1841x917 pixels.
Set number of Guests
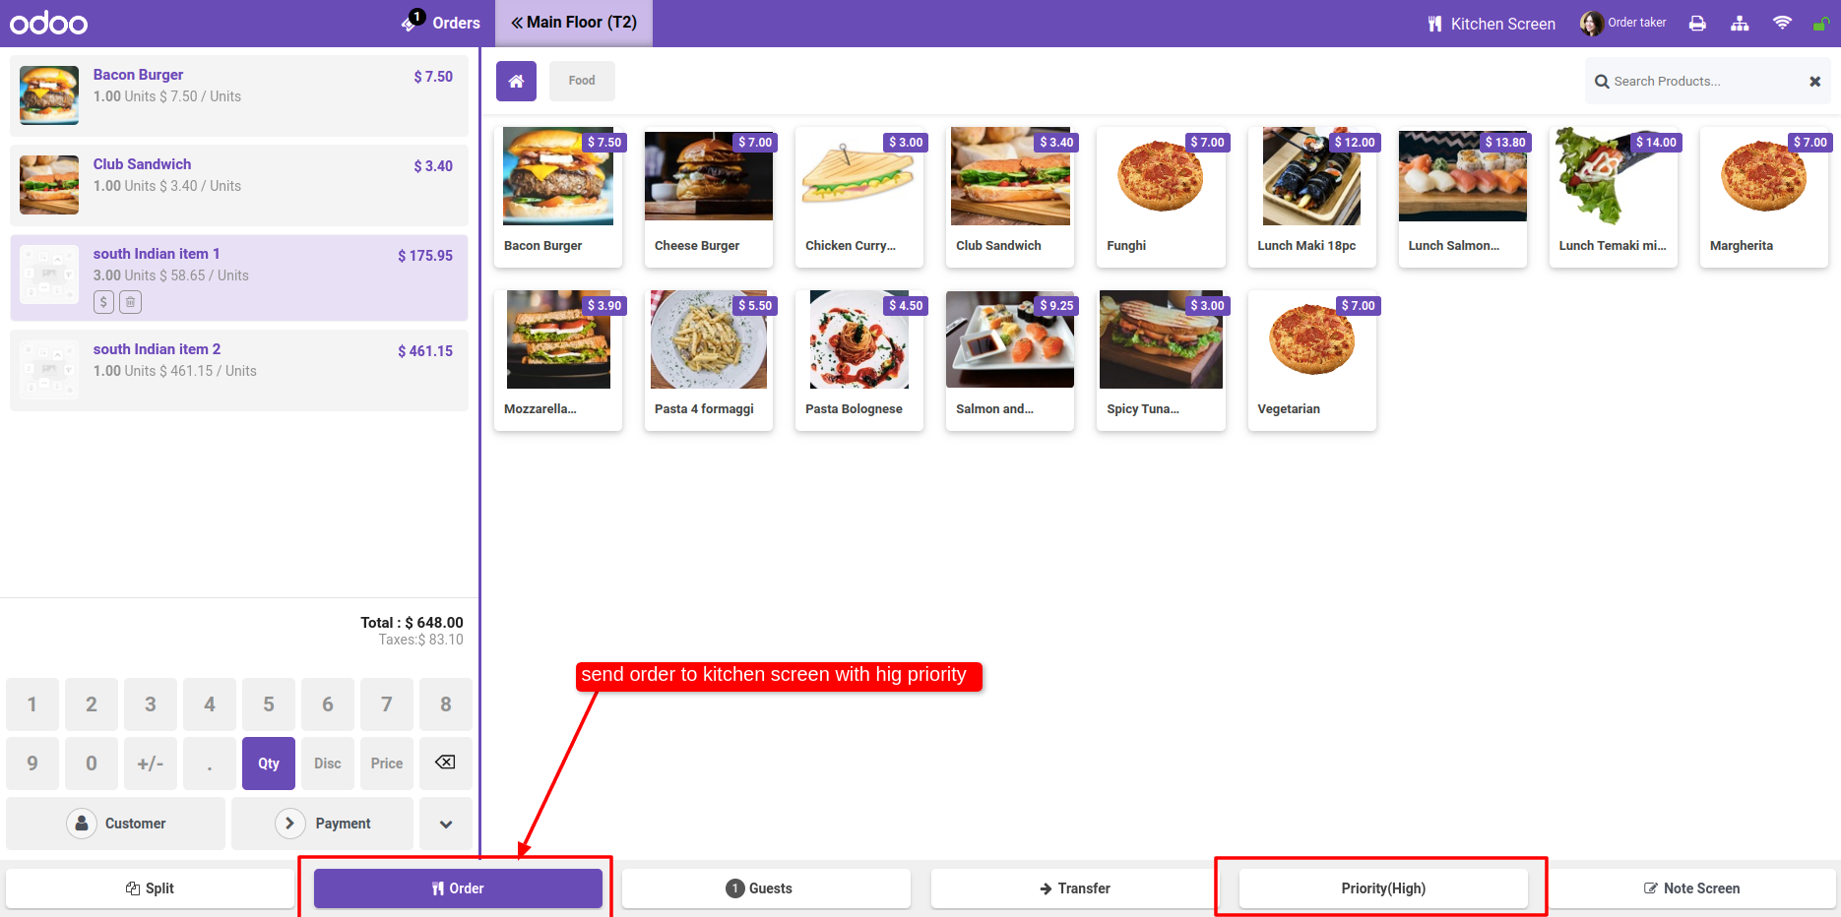[x=766, y=888]
